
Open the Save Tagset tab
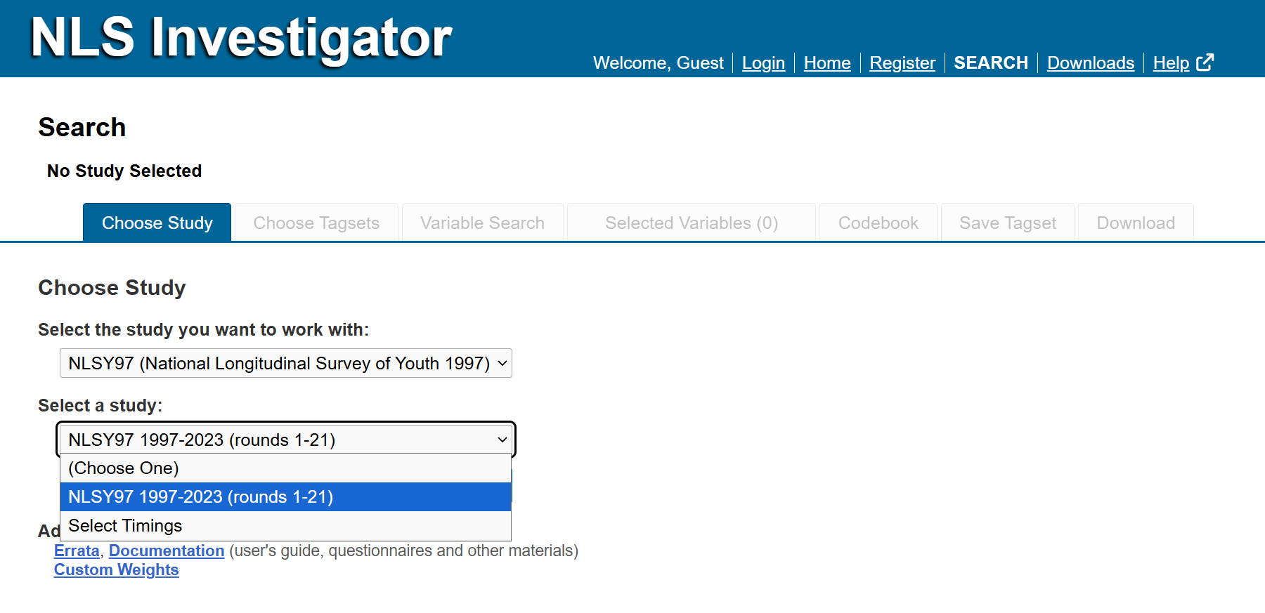[1008, 223]
